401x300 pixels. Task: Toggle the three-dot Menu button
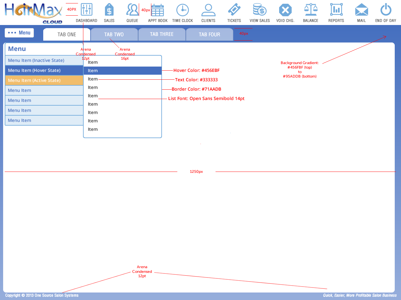19,33
